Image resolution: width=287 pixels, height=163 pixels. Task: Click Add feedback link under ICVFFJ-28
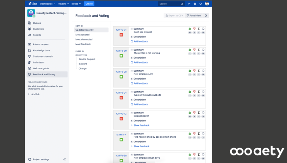pyautogui.click(x=141, y=83)
